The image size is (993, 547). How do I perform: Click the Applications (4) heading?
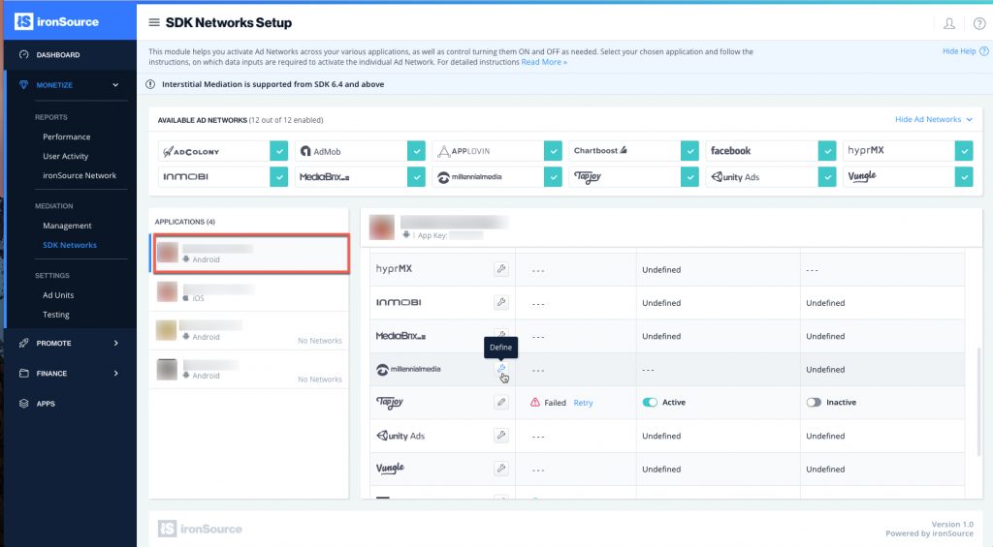tap(185, 222)
